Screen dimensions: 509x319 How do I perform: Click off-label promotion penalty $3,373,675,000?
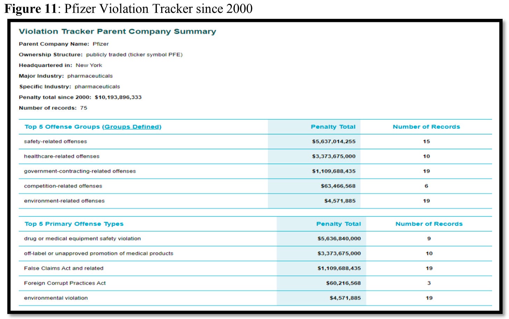tap(339, 254)
